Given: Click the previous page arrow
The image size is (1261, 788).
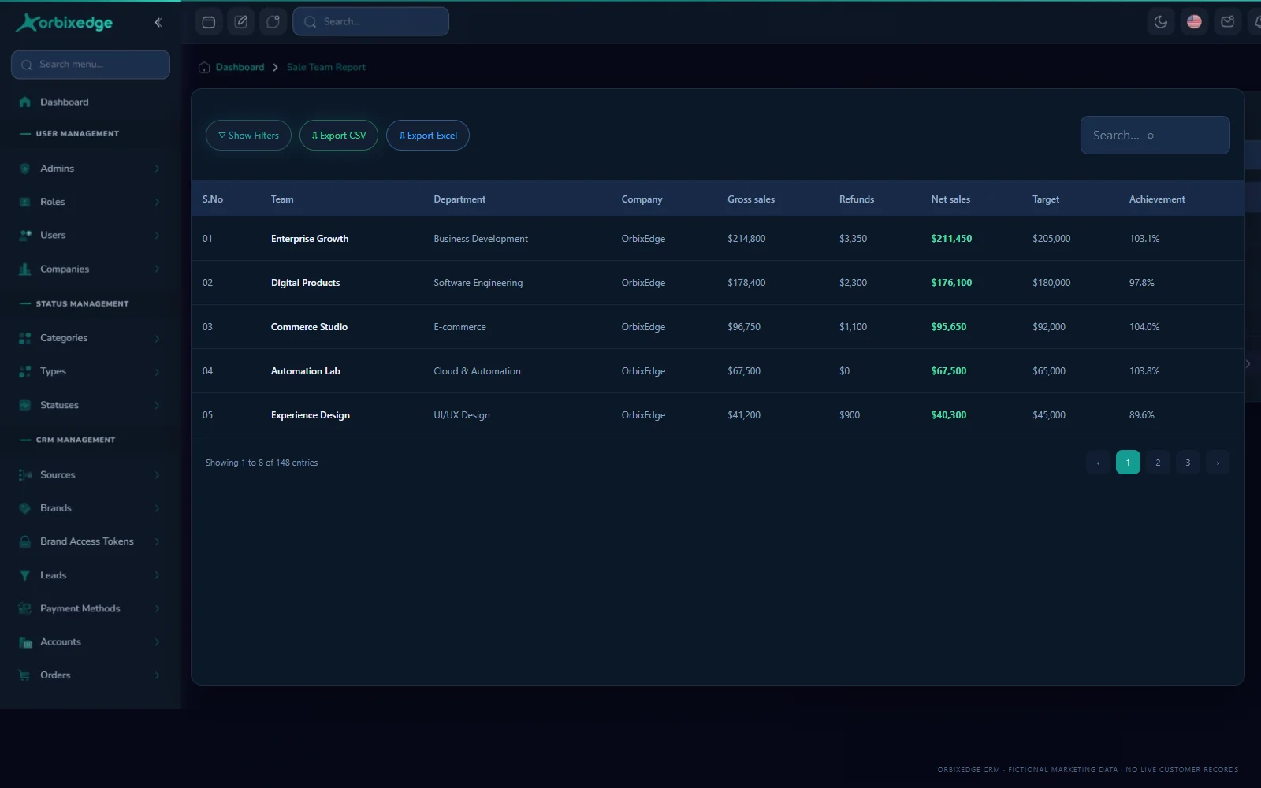Looking at the screenshot, I should tap(1098, 463).
